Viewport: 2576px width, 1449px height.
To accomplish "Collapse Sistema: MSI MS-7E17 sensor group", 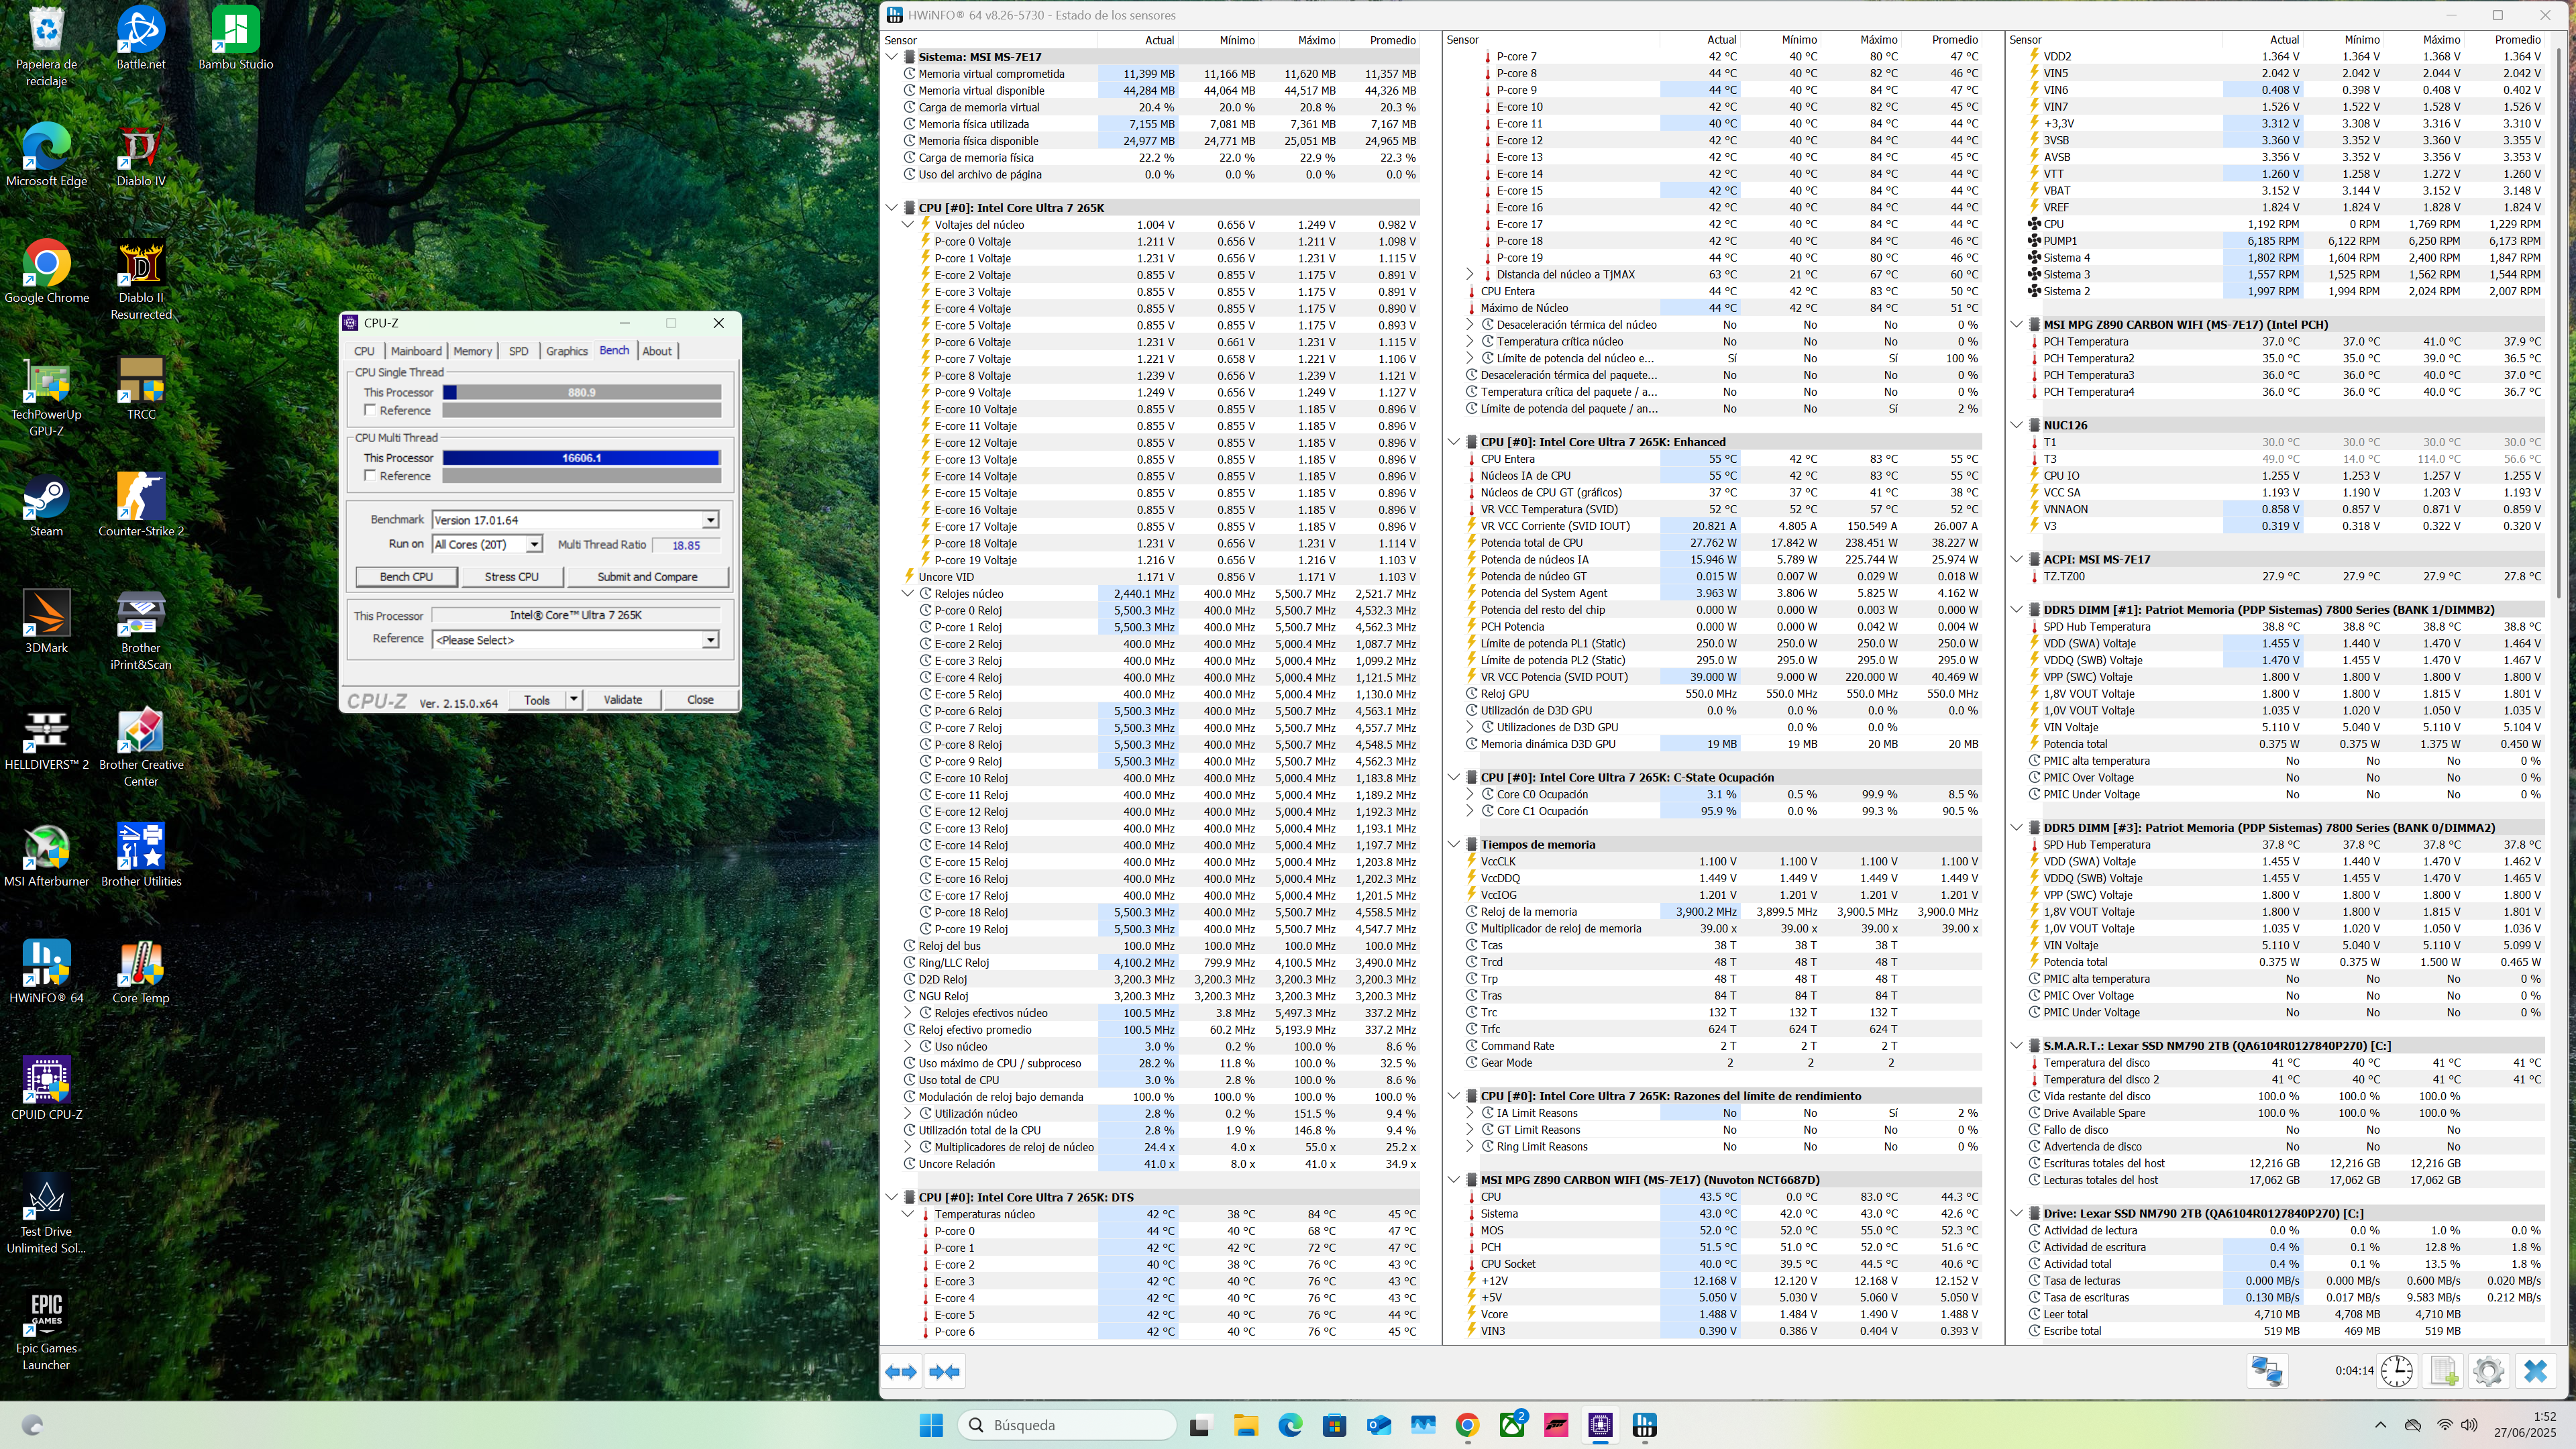I will pyautogui.click(x=892, y=57).
